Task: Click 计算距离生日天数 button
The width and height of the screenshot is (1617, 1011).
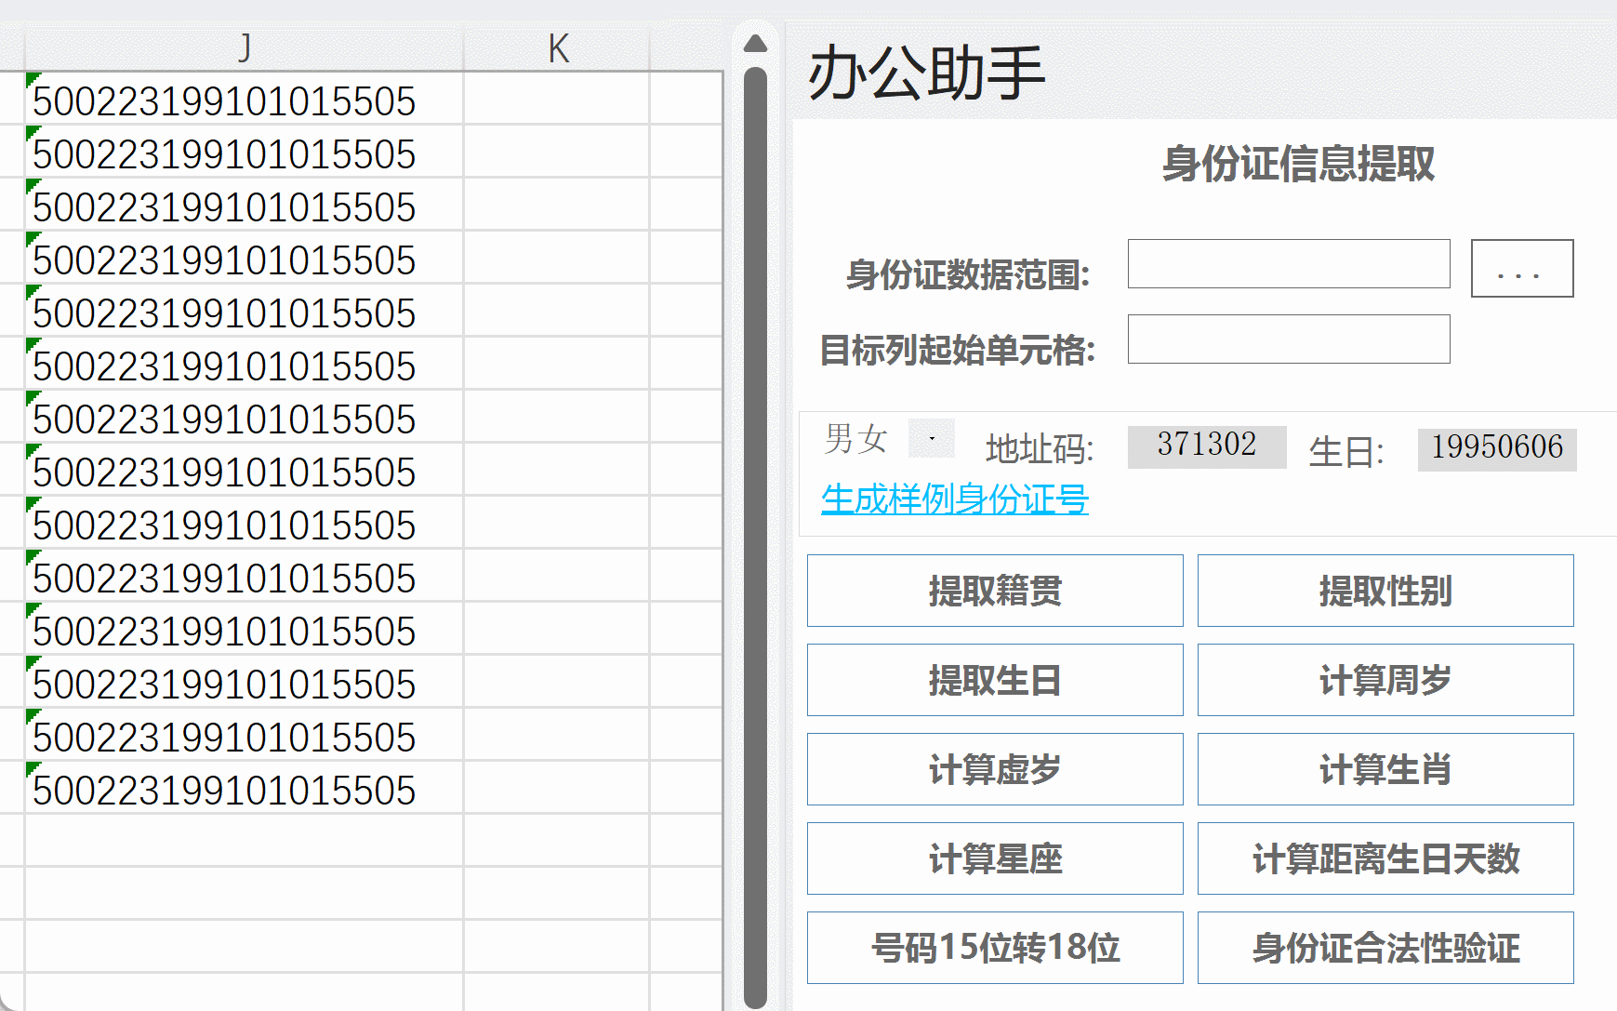Action: [x=1385, y=858]
